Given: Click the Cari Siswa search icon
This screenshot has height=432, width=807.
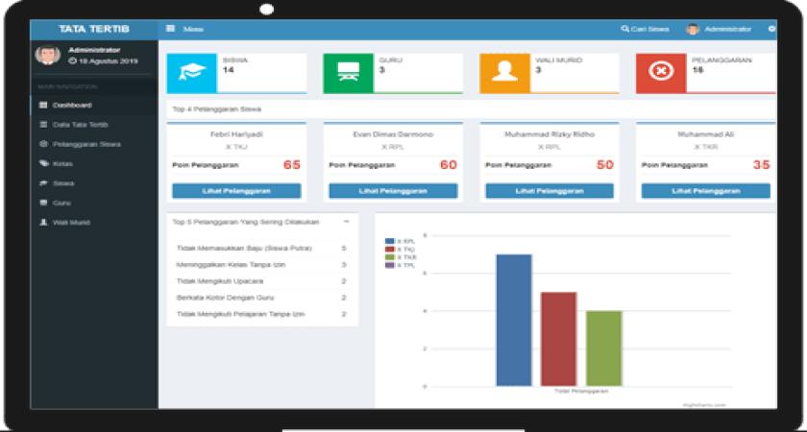Looking at the screenshot, I should (x=624, y=30).
